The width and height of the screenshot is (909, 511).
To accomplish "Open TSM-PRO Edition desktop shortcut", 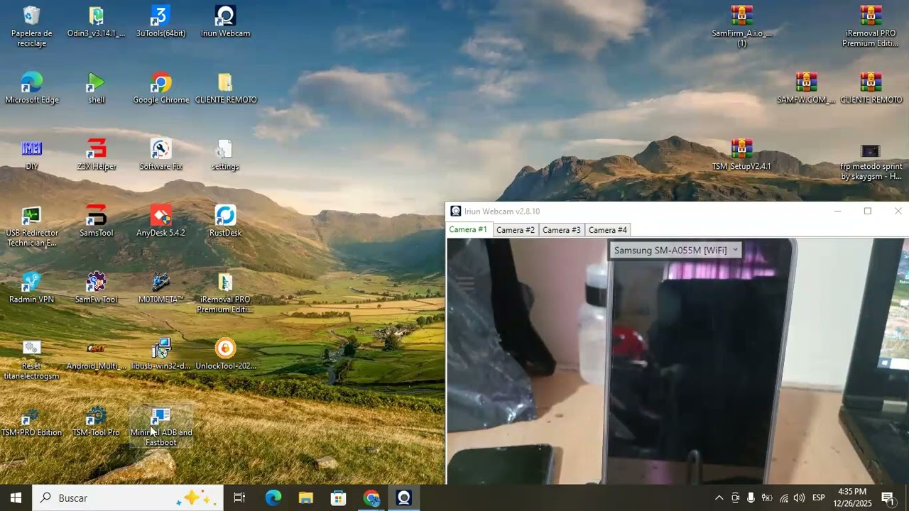I will click(32, 422).
